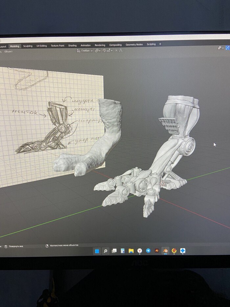Open the Texture Paint workspace tab
Image resolution: width=230 pixels, height=307 pixels.
tap(57, 46)
